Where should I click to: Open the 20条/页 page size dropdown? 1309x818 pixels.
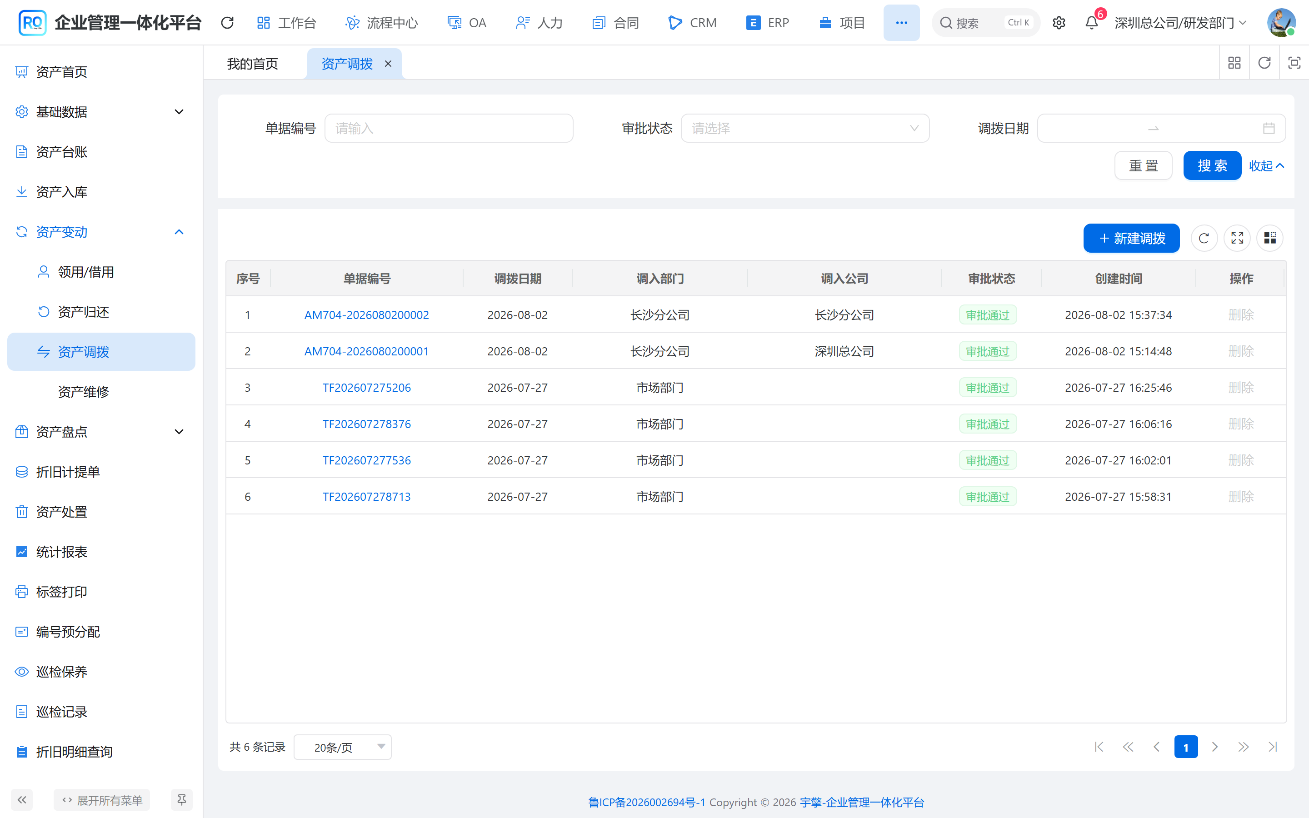(342, 747)
